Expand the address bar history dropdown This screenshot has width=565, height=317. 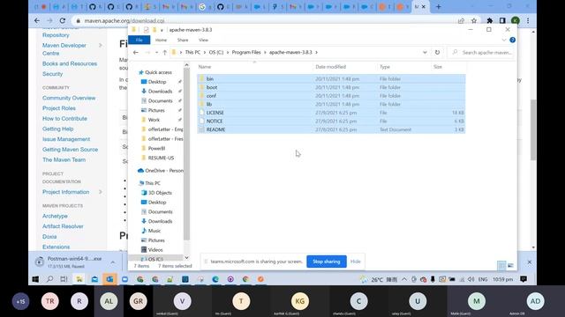(x=425, y=53)
